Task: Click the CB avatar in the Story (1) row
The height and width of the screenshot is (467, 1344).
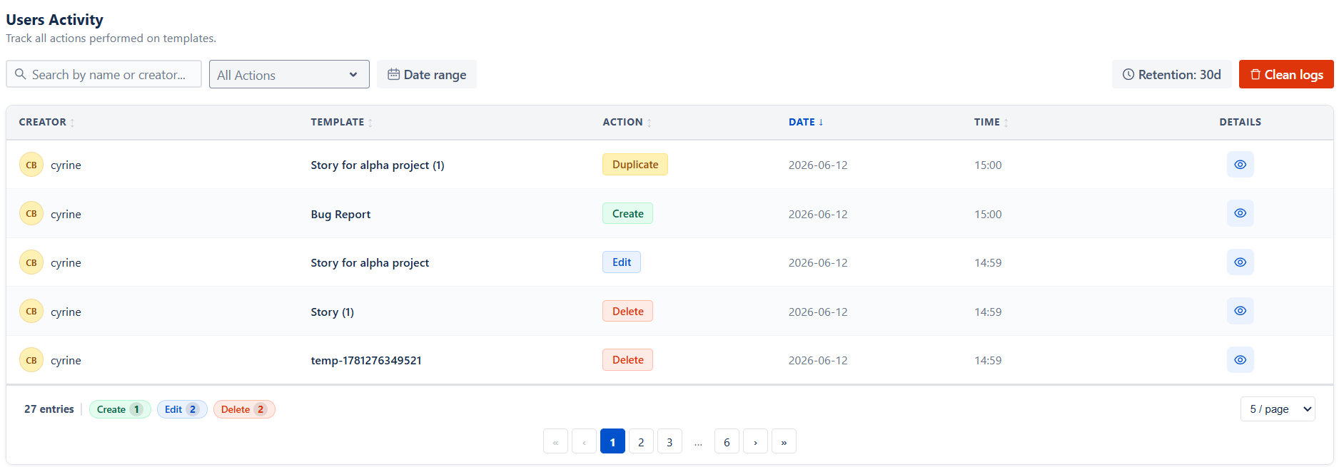Action: (x=31, y=311)
